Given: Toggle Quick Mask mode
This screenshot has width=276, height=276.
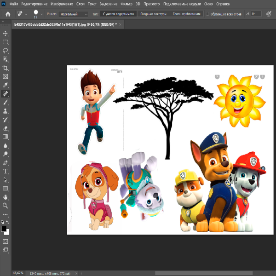Looking at the screenshot, I should (6, 241).
